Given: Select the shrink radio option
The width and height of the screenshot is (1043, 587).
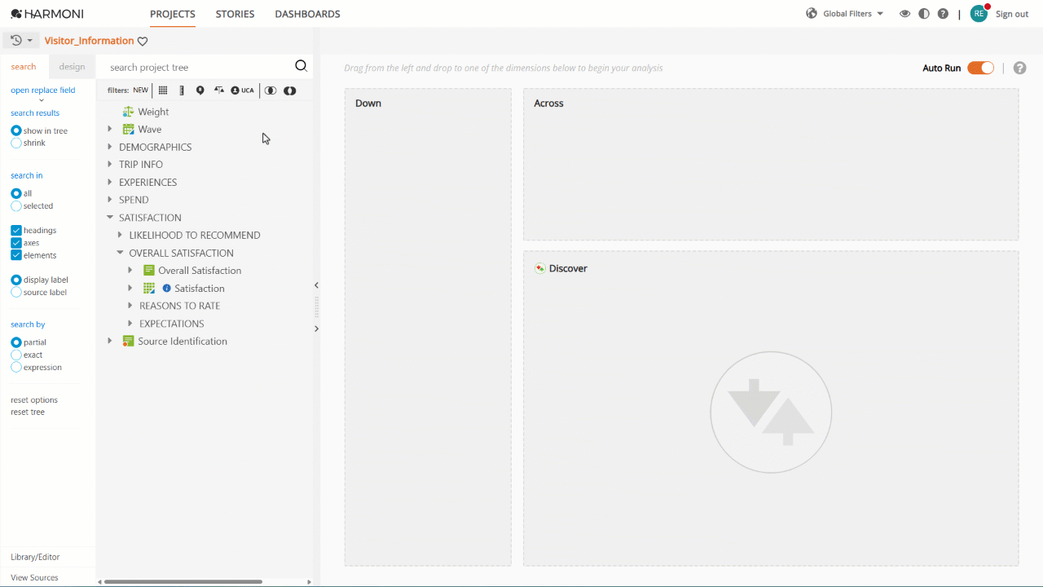Looking at the screenshot, I should tap(16, 143).
